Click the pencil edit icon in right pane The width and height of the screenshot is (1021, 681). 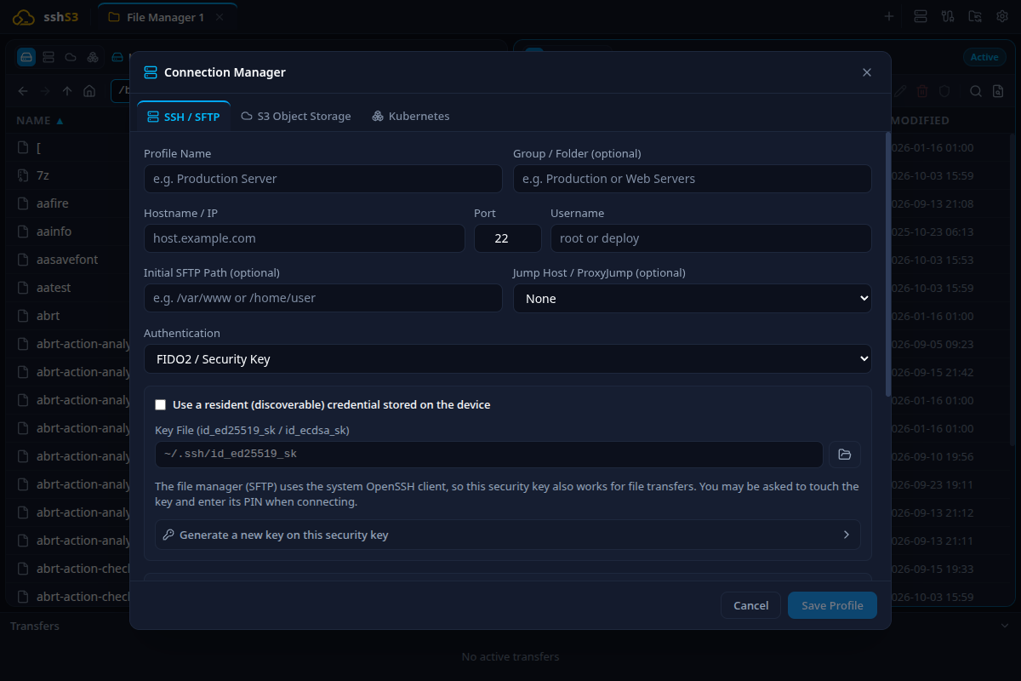(901, 91)
